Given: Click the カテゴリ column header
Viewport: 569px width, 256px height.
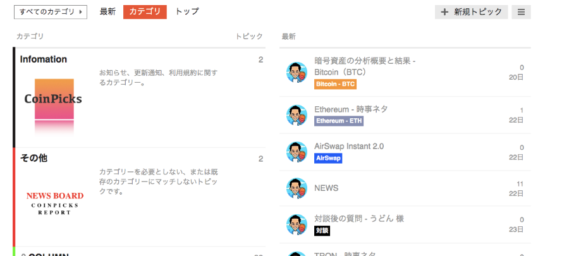Looking at the screenshot, I should tap(30, 36).
